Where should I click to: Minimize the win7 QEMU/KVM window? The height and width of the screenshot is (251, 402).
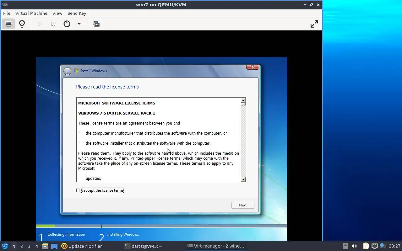click(305, 5)
